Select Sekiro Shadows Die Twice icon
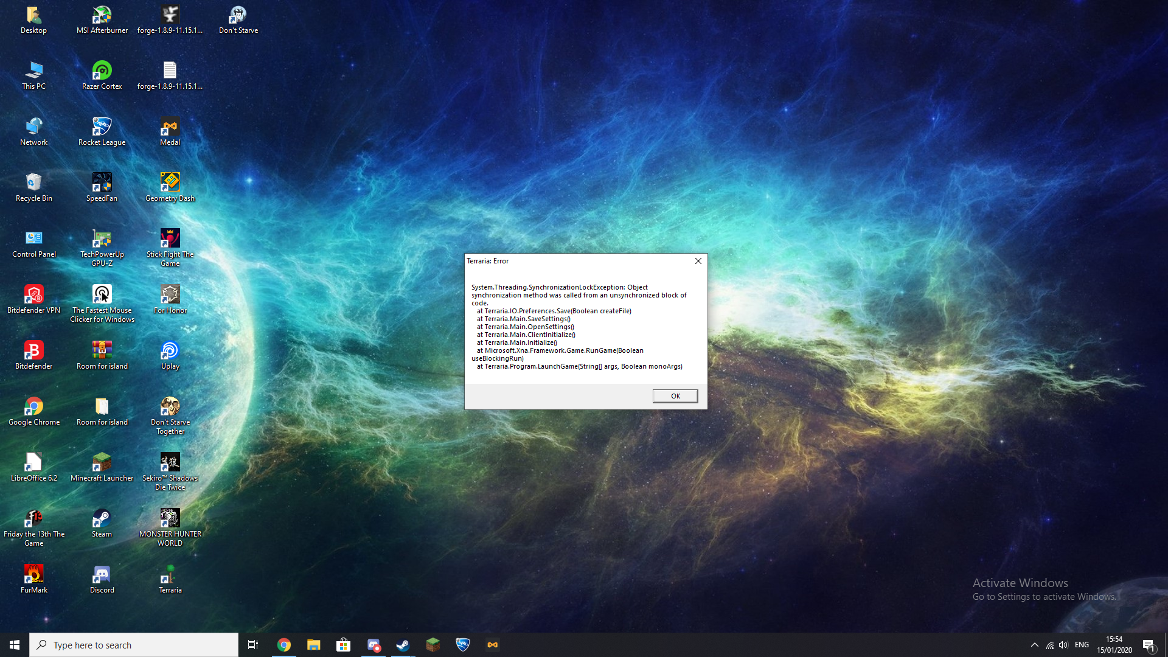This screenshot has height=657, width=1168. coord(170,472)
